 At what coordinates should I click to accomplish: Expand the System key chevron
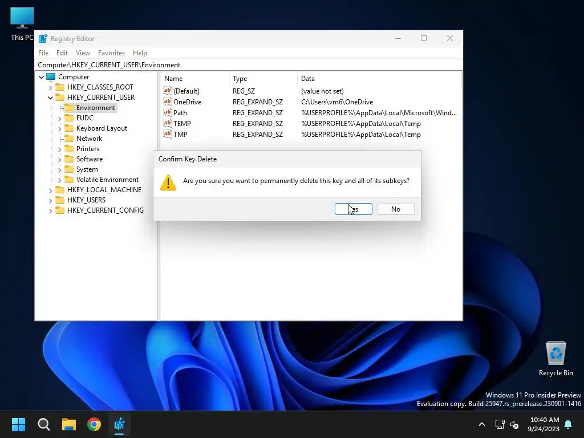[x=59, y=169]
